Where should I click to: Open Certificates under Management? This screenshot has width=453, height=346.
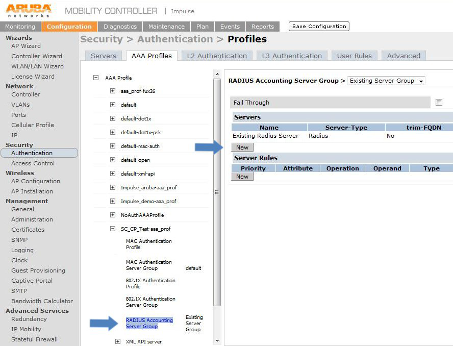click(x=28, y=230)
